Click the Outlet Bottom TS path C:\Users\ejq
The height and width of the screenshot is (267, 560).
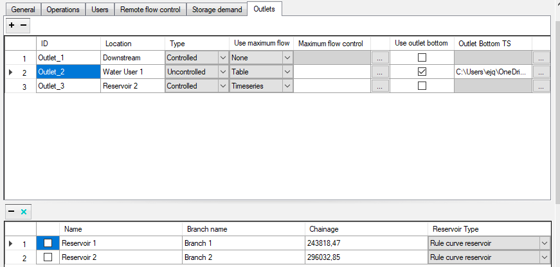coord(493,72)
